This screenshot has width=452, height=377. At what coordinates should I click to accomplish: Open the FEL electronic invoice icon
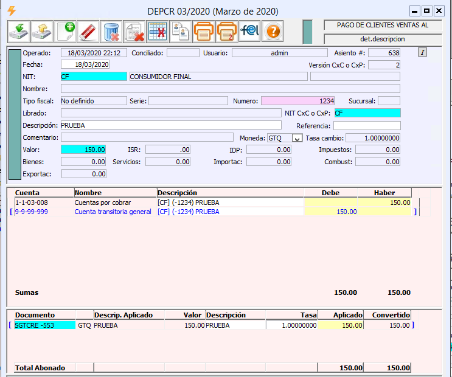pyautogui.click(x=249, y=30)
